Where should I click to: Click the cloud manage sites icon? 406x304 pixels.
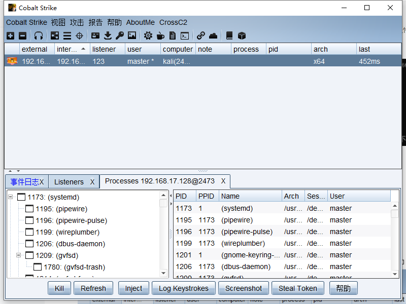[213, 35]
